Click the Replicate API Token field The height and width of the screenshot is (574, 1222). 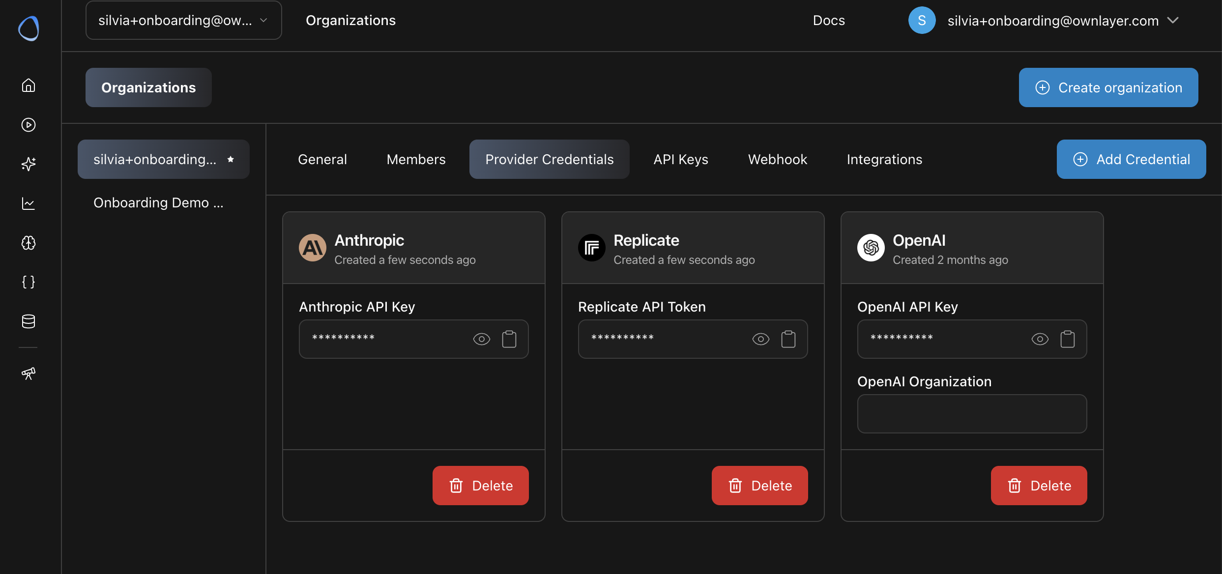(x=693, y=339)
